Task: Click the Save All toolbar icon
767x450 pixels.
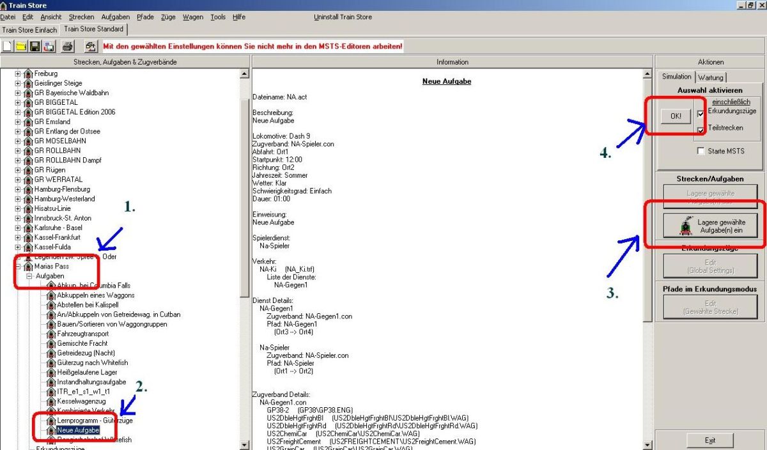Action: [49, 47]
